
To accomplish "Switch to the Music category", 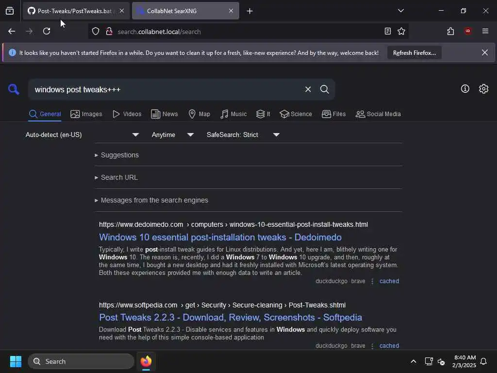I will tap(233, 114).
